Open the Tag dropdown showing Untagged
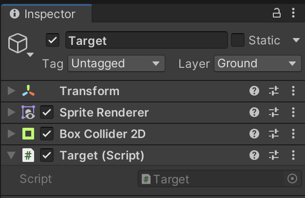Viewport: 305px width, 198px height. coord(116,63)
